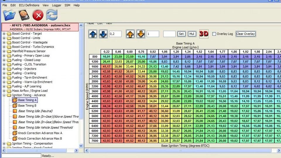
Task: Select the 7600 RPM row header
Action: pos(95,141)
